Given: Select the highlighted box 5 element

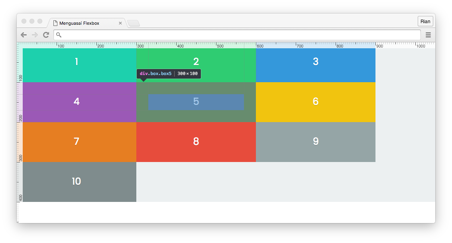Looking at the screenshot, I should point(196,102).
